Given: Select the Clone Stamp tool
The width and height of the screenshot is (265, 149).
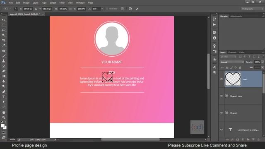Looking at the screenshot, I should click(4, 61).
